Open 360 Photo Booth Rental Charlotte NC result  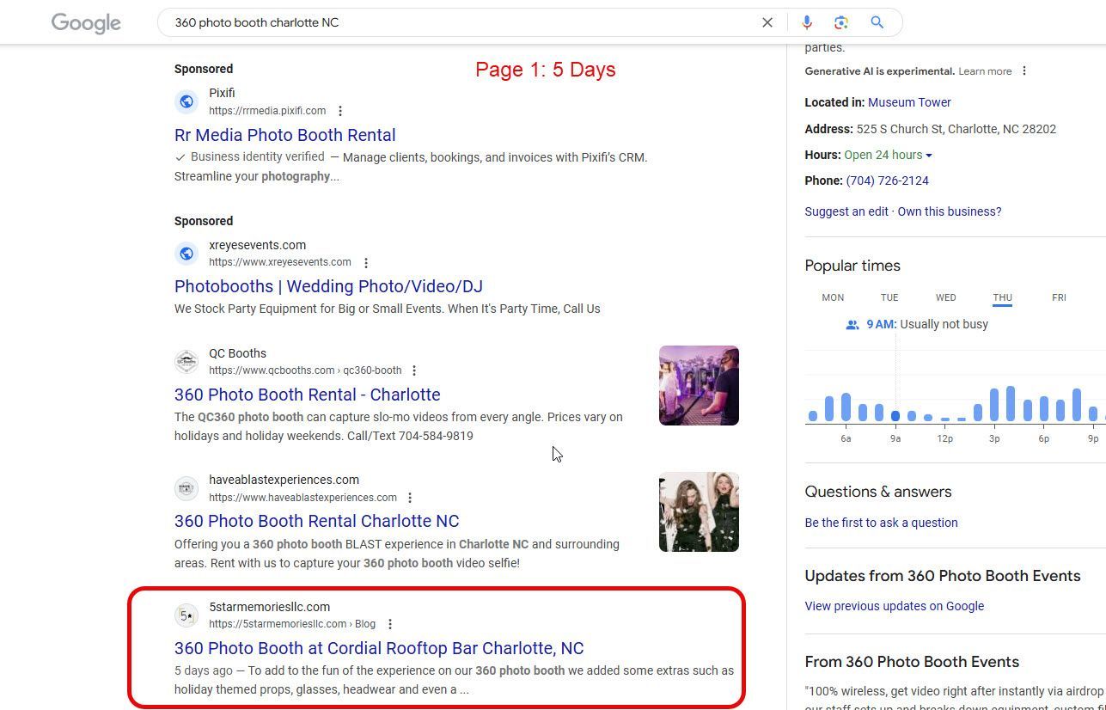pyautogui.click(x=317, y=521)
